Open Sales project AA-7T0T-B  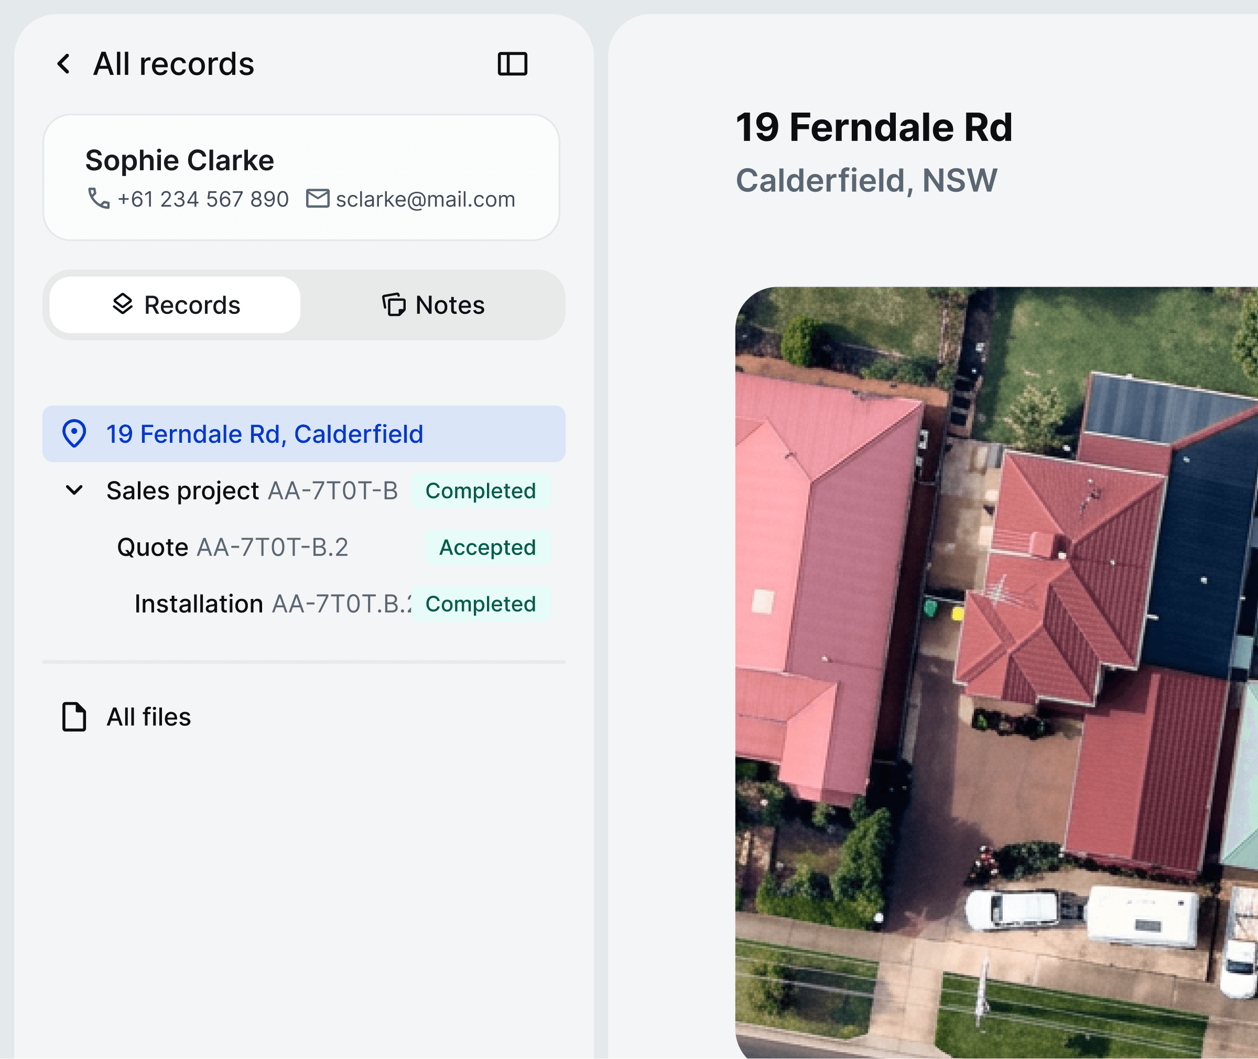[x=252, y=491]
